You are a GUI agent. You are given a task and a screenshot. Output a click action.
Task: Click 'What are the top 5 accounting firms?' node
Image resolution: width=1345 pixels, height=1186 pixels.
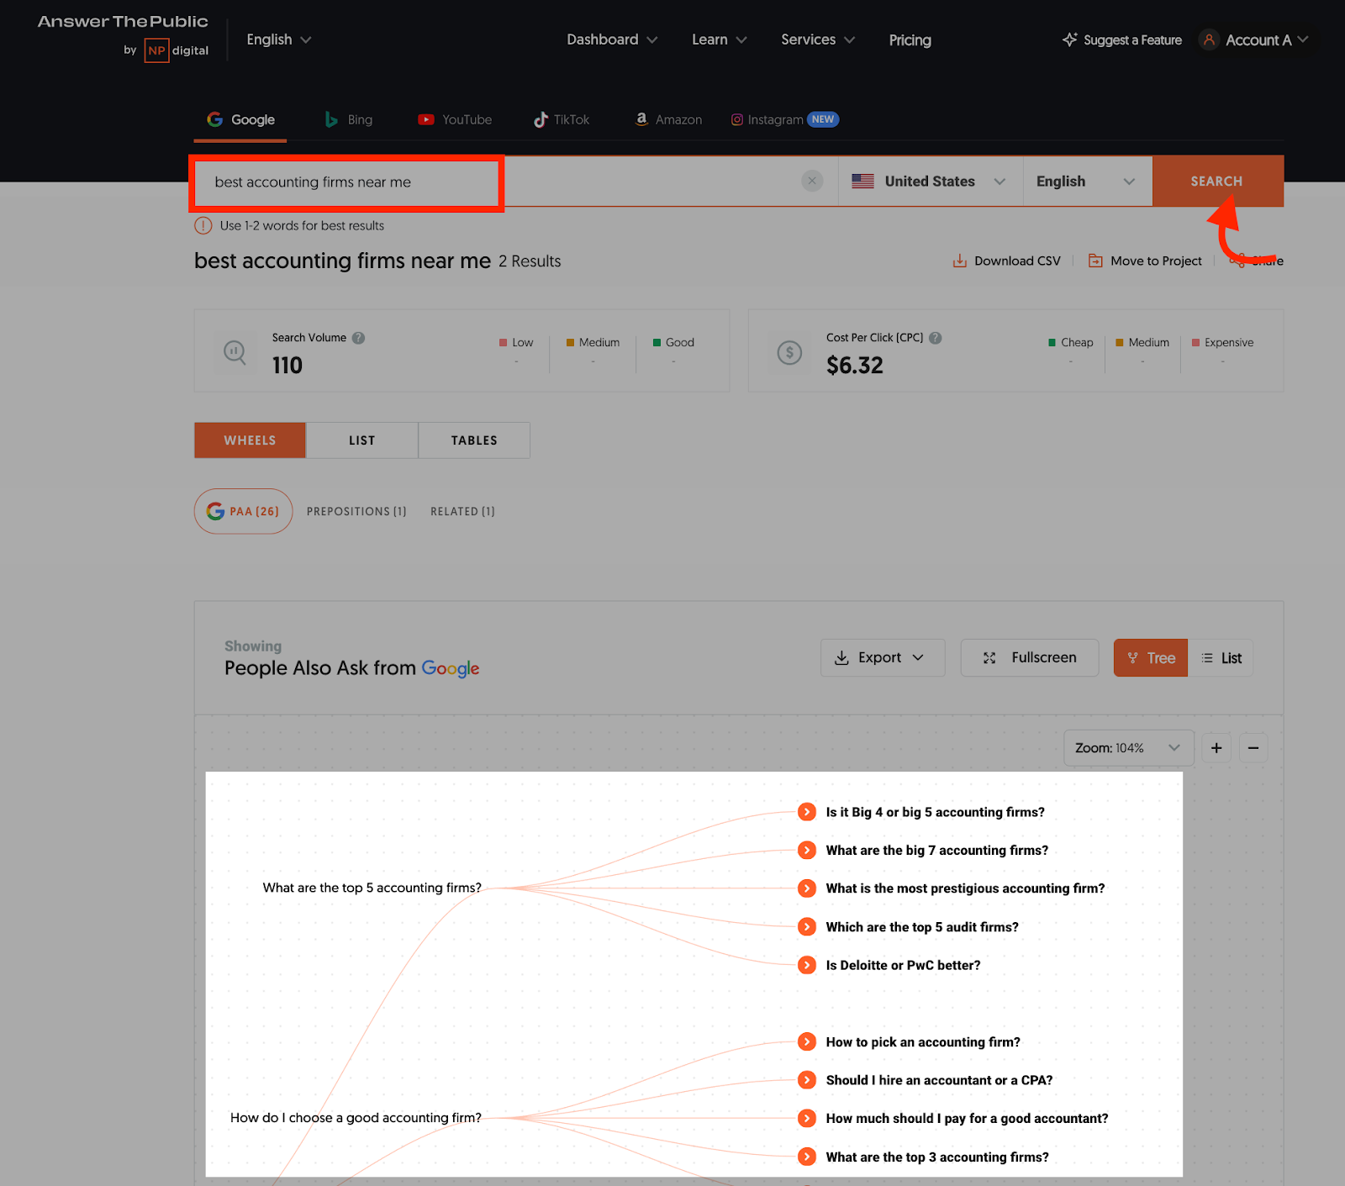[372, 888]
